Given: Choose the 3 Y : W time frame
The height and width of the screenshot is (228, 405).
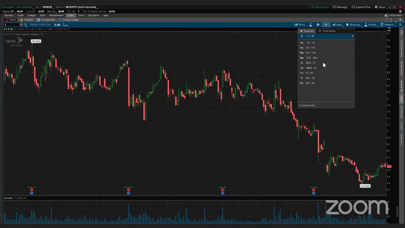Looking at the screenshot, I should [326, 73].
